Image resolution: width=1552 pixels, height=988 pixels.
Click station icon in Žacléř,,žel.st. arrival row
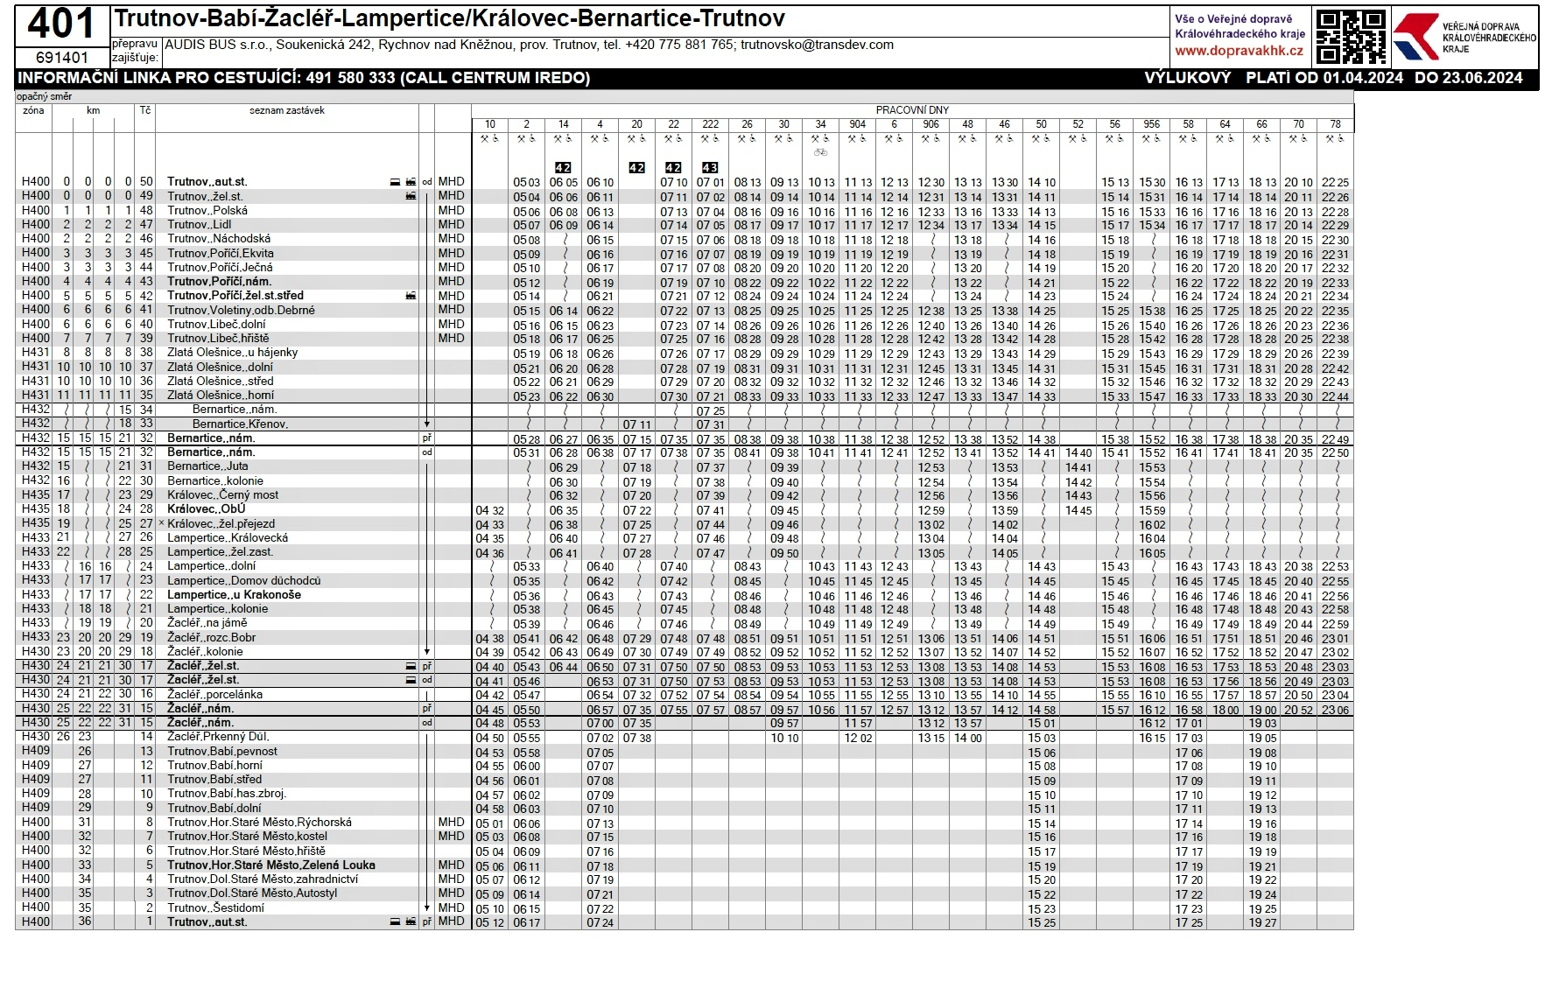(x=411, y=666)
